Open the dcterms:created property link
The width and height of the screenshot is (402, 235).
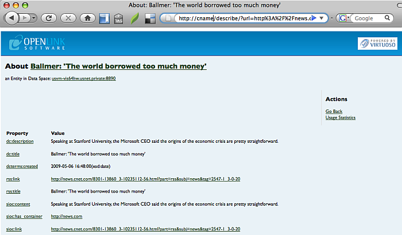pos(22,166)
